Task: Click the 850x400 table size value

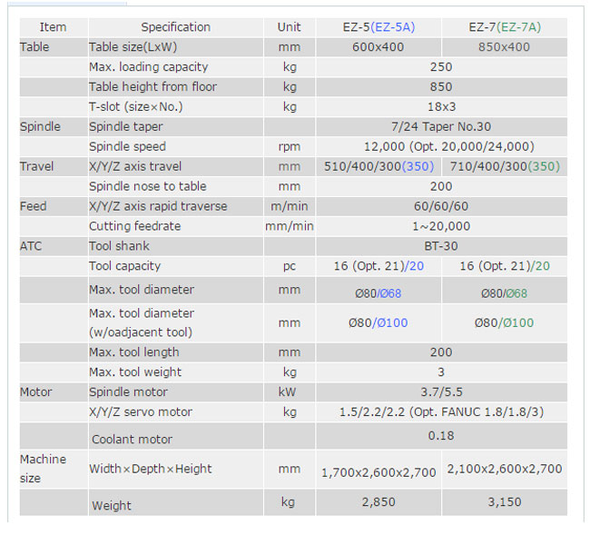Action: [x=505, y=47]
